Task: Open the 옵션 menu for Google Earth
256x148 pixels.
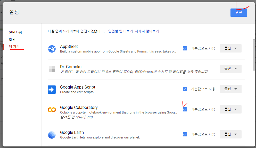Action: [x=230, y=134]
